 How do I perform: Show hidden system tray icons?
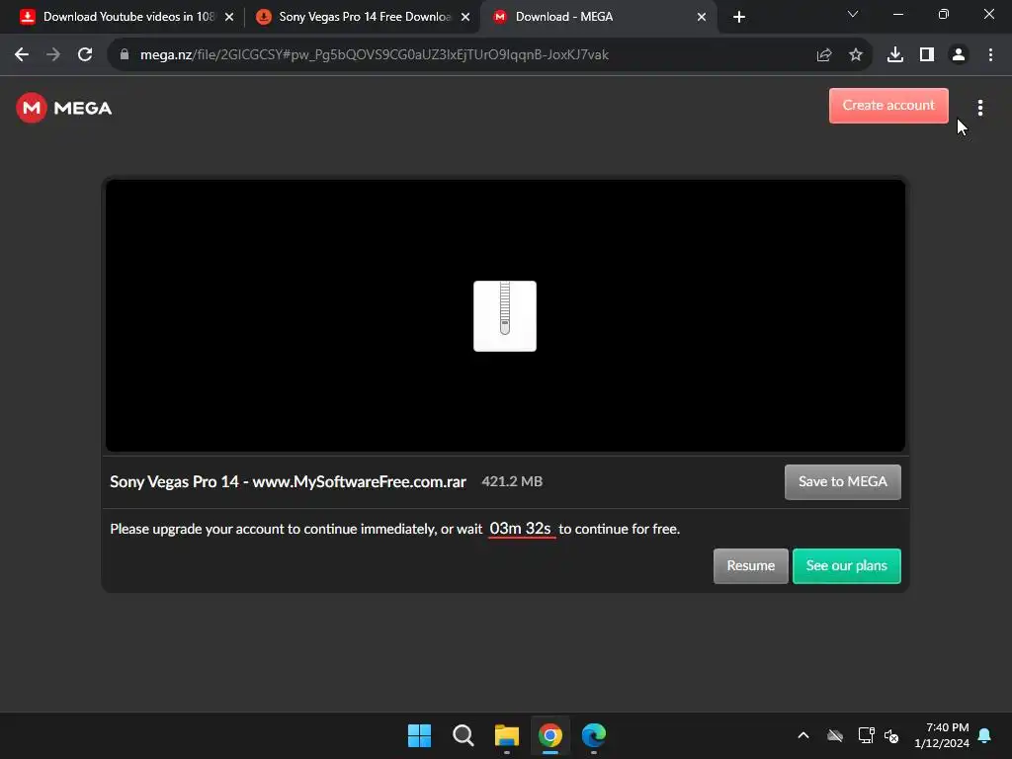coord(803,735)
